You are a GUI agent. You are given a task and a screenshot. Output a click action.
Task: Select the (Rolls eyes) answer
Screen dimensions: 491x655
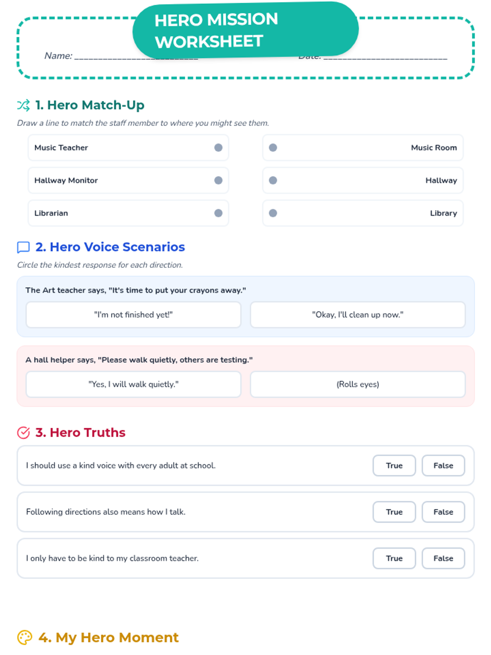(358, 384)
